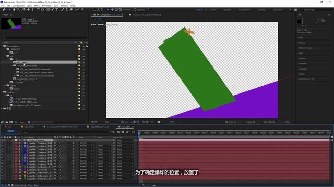Open blending mode dropdown for [_guide__ground] layer

(86, 170)
